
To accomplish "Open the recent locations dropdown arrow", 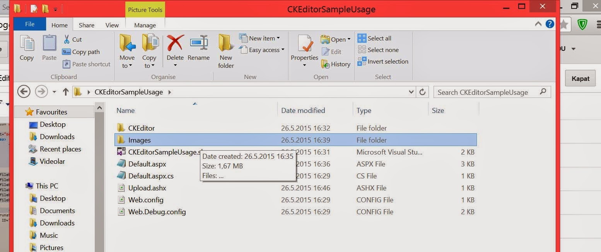I will click(54, 92).
